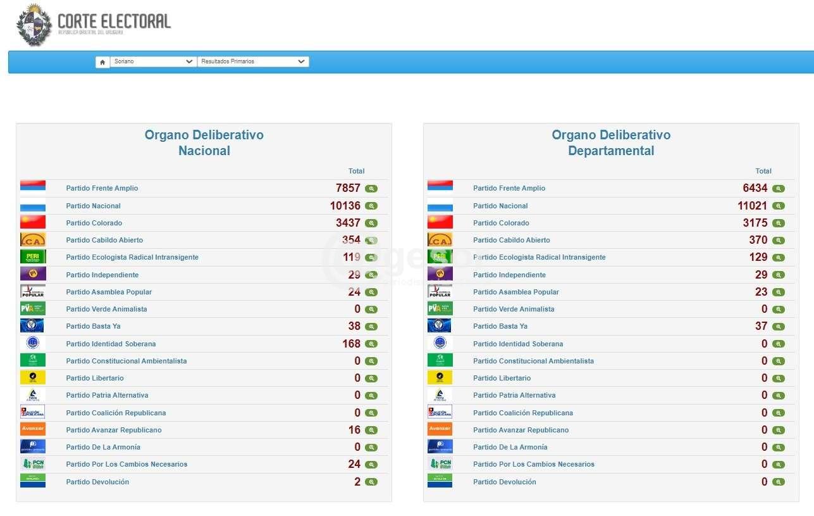Click magnifier beside Identidad Soberana national 168

click(371, 344)
